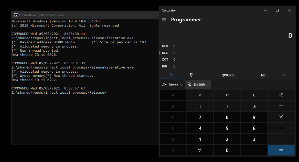This screenshot has width=299, height=162.
Task: Select HEX number base
Action: pyautogui.click(x=165, y=46)
